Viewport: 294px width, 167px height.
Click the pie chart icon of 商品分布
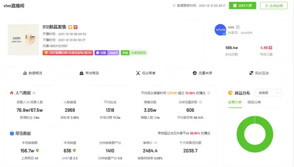coord(230,93)
